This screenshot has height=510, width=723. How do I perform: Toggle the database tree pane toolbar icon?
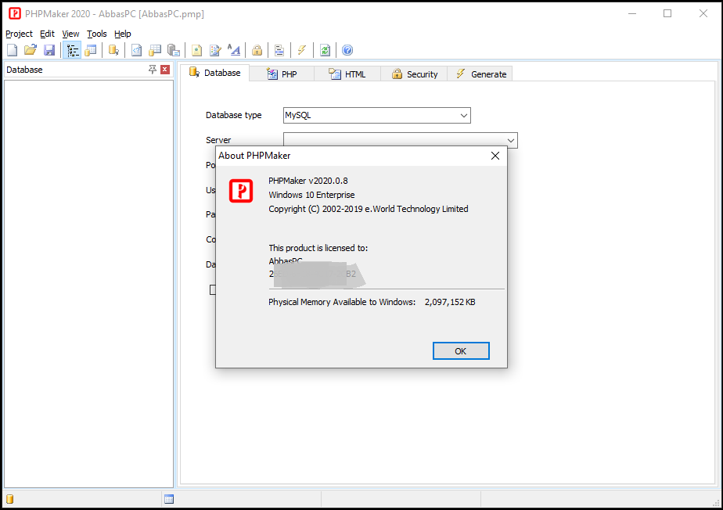click(72, 50)
